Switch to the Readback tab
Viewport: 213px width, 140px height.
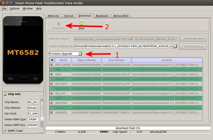(102, 16)
